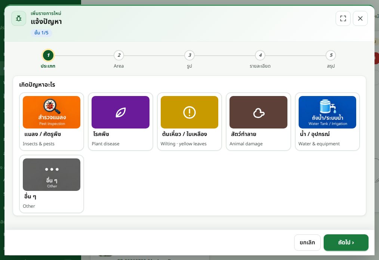The image size is (379, 260).
Task: Click the เพิ่มรายการใหม่ subtitle text
Action: pos(46,13)
